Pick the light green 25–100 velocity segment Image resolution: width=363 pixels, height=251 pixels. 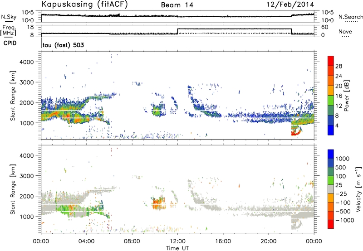[x=331, y=180]
